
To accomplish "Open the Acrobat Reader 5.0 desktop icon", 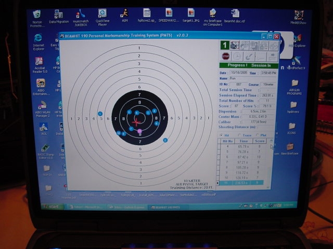I will coord(40,65).
